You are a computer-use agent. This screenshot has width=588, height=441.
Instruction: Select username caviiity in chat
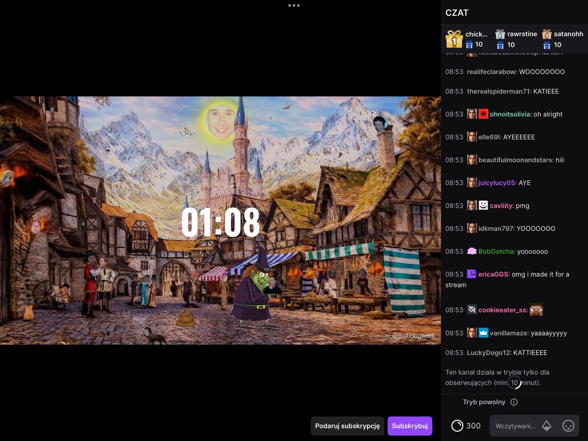tap(502, 206)
